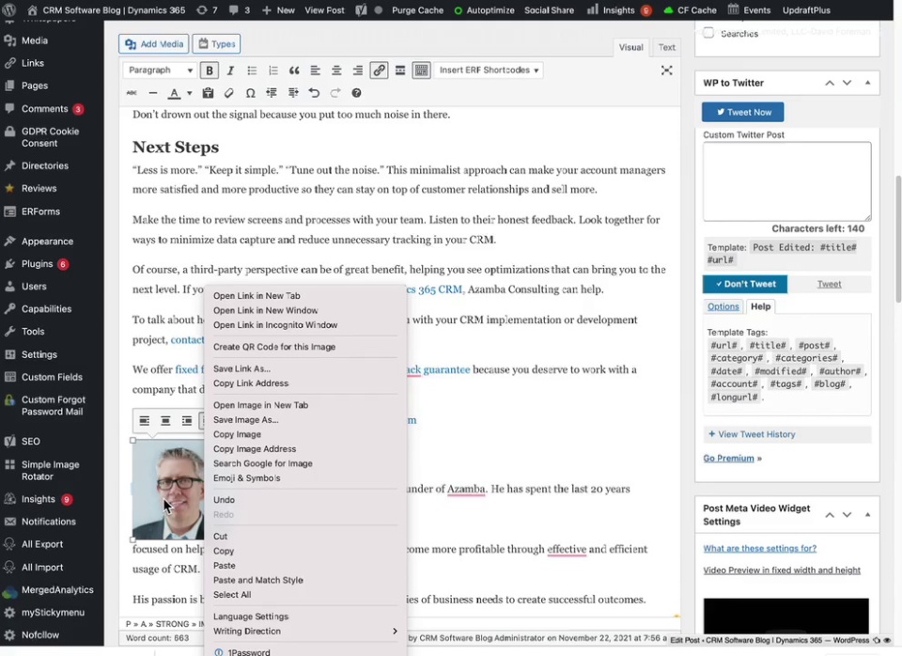Decrease paragraph indent

pos(272,93)
